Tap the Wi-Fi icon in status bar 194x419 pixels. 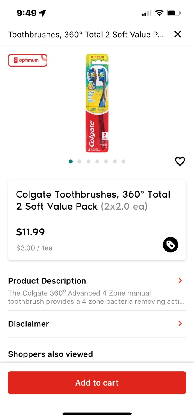pyautogui.click(x=159, y=13)
